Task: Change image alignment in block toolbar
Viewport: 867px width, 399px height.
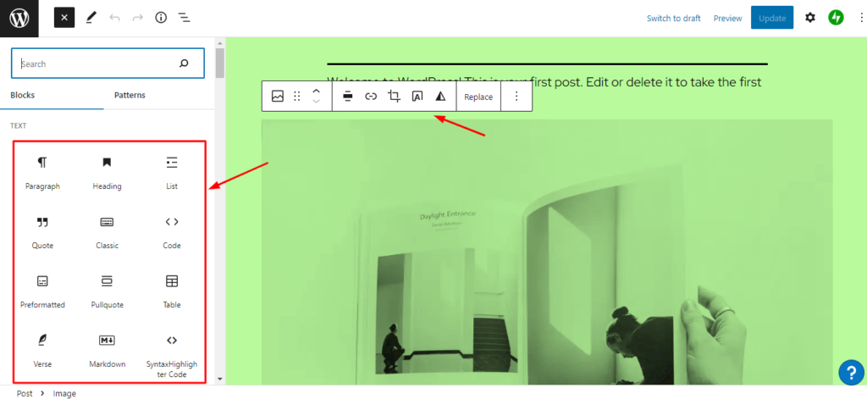Action: coord(347,97)
